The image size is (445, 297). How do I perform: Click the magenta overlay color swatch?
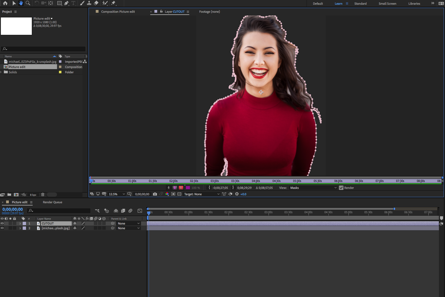[188, 188]
